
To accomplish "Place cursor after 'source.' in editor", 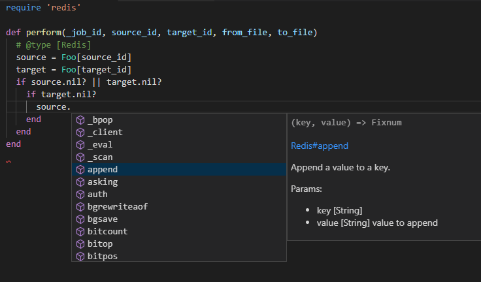I will pyautogui.click(x=71, y=107).
